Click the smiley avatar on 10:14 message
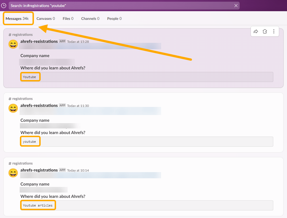 pos(13,173)
